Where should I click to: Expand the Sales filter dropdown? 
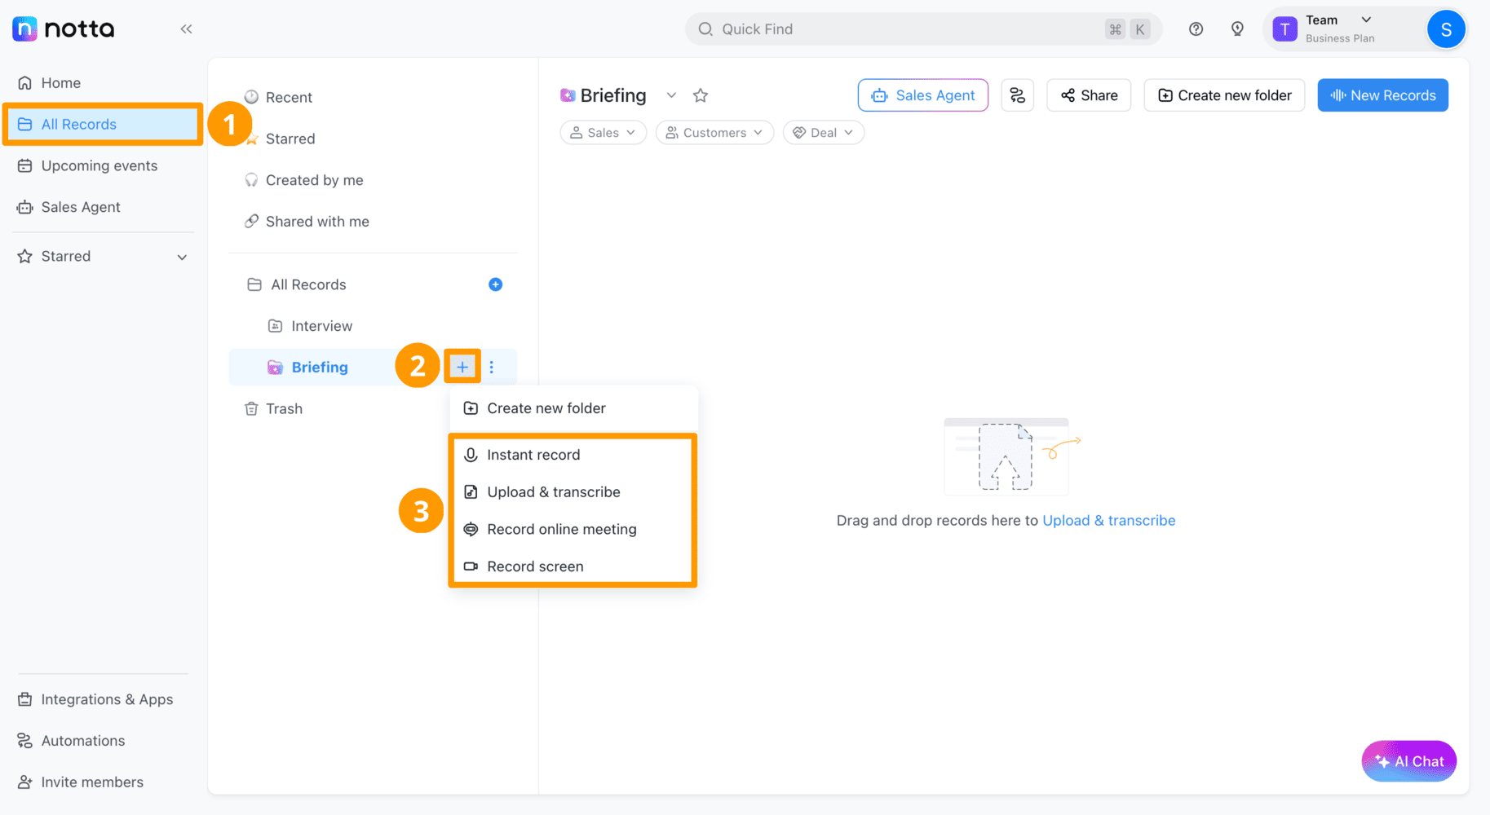tap(603, 133)
